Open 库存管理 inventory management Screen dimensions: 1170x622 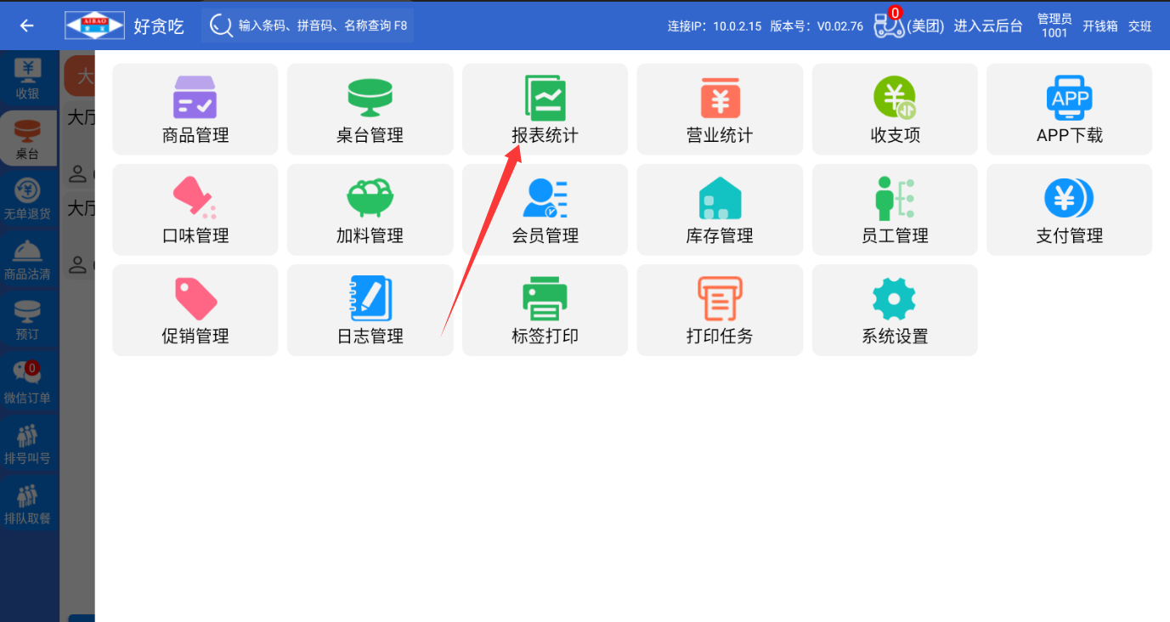pyautogui.click(x=720, y=200)
